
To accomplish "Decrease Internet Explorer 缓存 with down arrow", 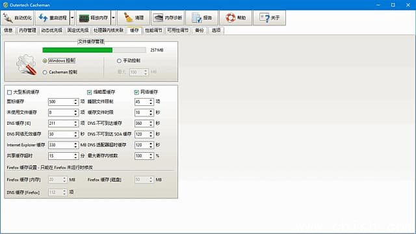I will [x=75, y=147].
